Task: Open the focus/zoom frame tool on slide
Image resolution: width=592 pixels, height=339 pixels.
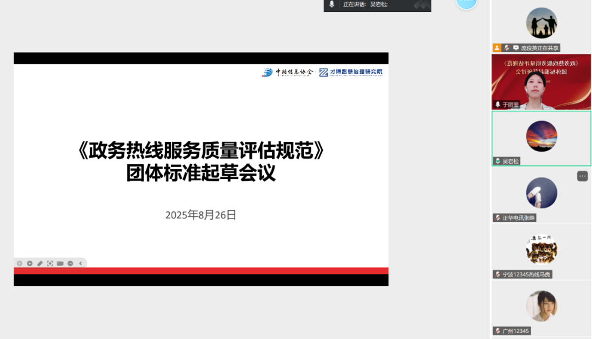Action: [50, 263]
